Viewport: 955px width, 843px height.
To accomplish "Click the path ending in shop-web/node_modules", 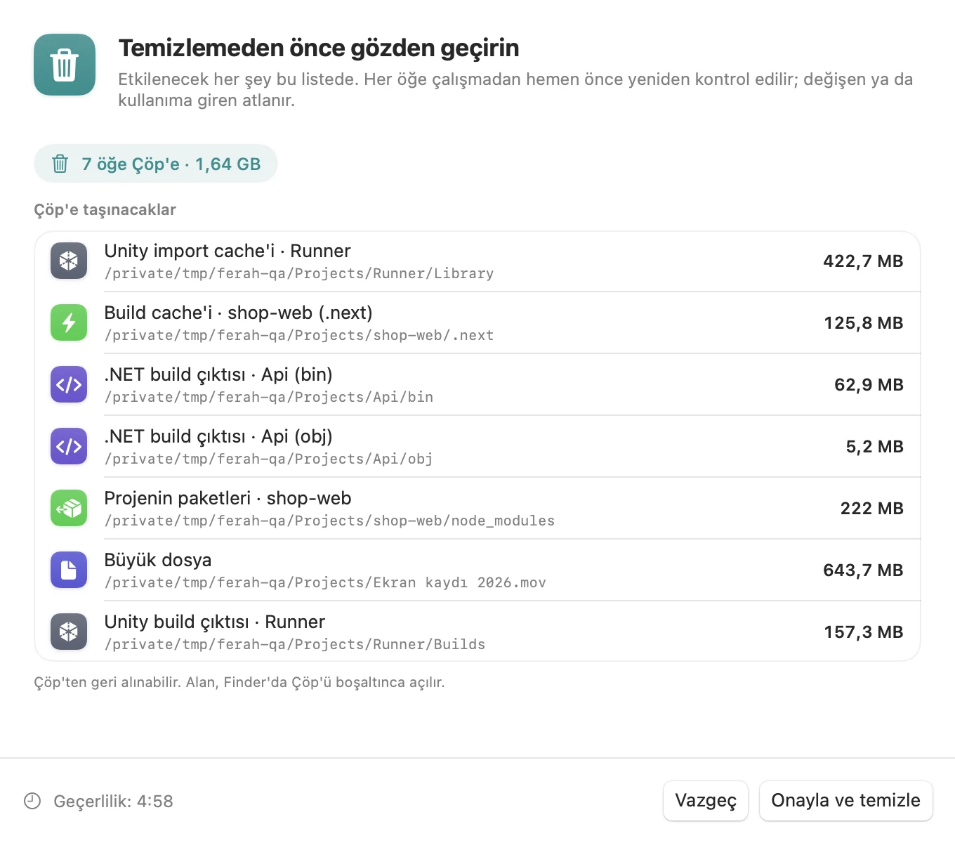I will (x=329, y=521).
